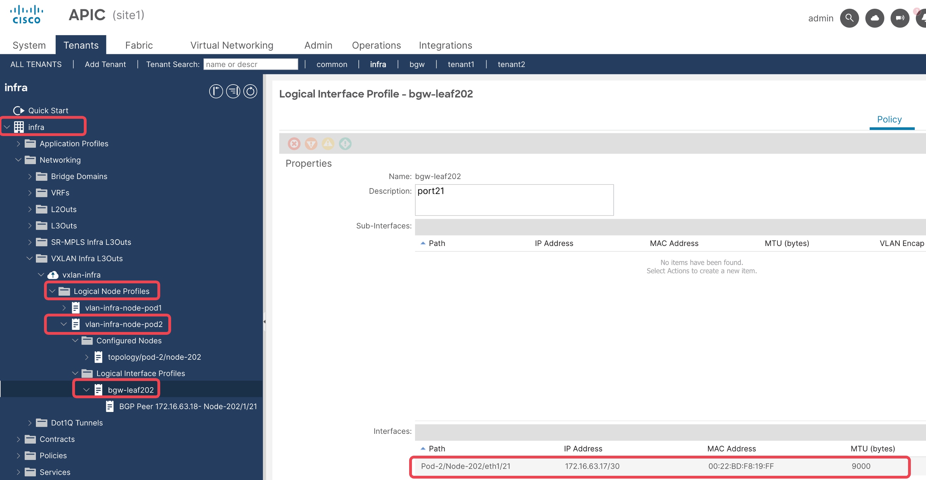This screenshot has width=926, height=480.
Task: Click the sidebar collapse handle
Action: 264,321
